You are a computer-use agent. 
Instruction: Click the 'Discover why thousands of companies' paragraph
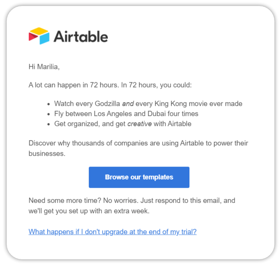tap(138, 148)
